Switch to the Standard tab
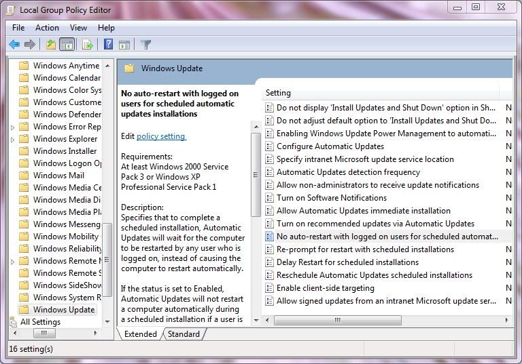The width and height of the screenshot is (522, 364). click(184, 334)
